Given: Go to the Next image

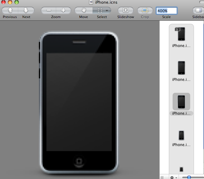Looking at the screenshot, I should coord(26,10).
